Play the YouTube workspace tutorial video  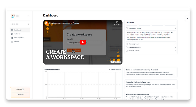[83, 42]
